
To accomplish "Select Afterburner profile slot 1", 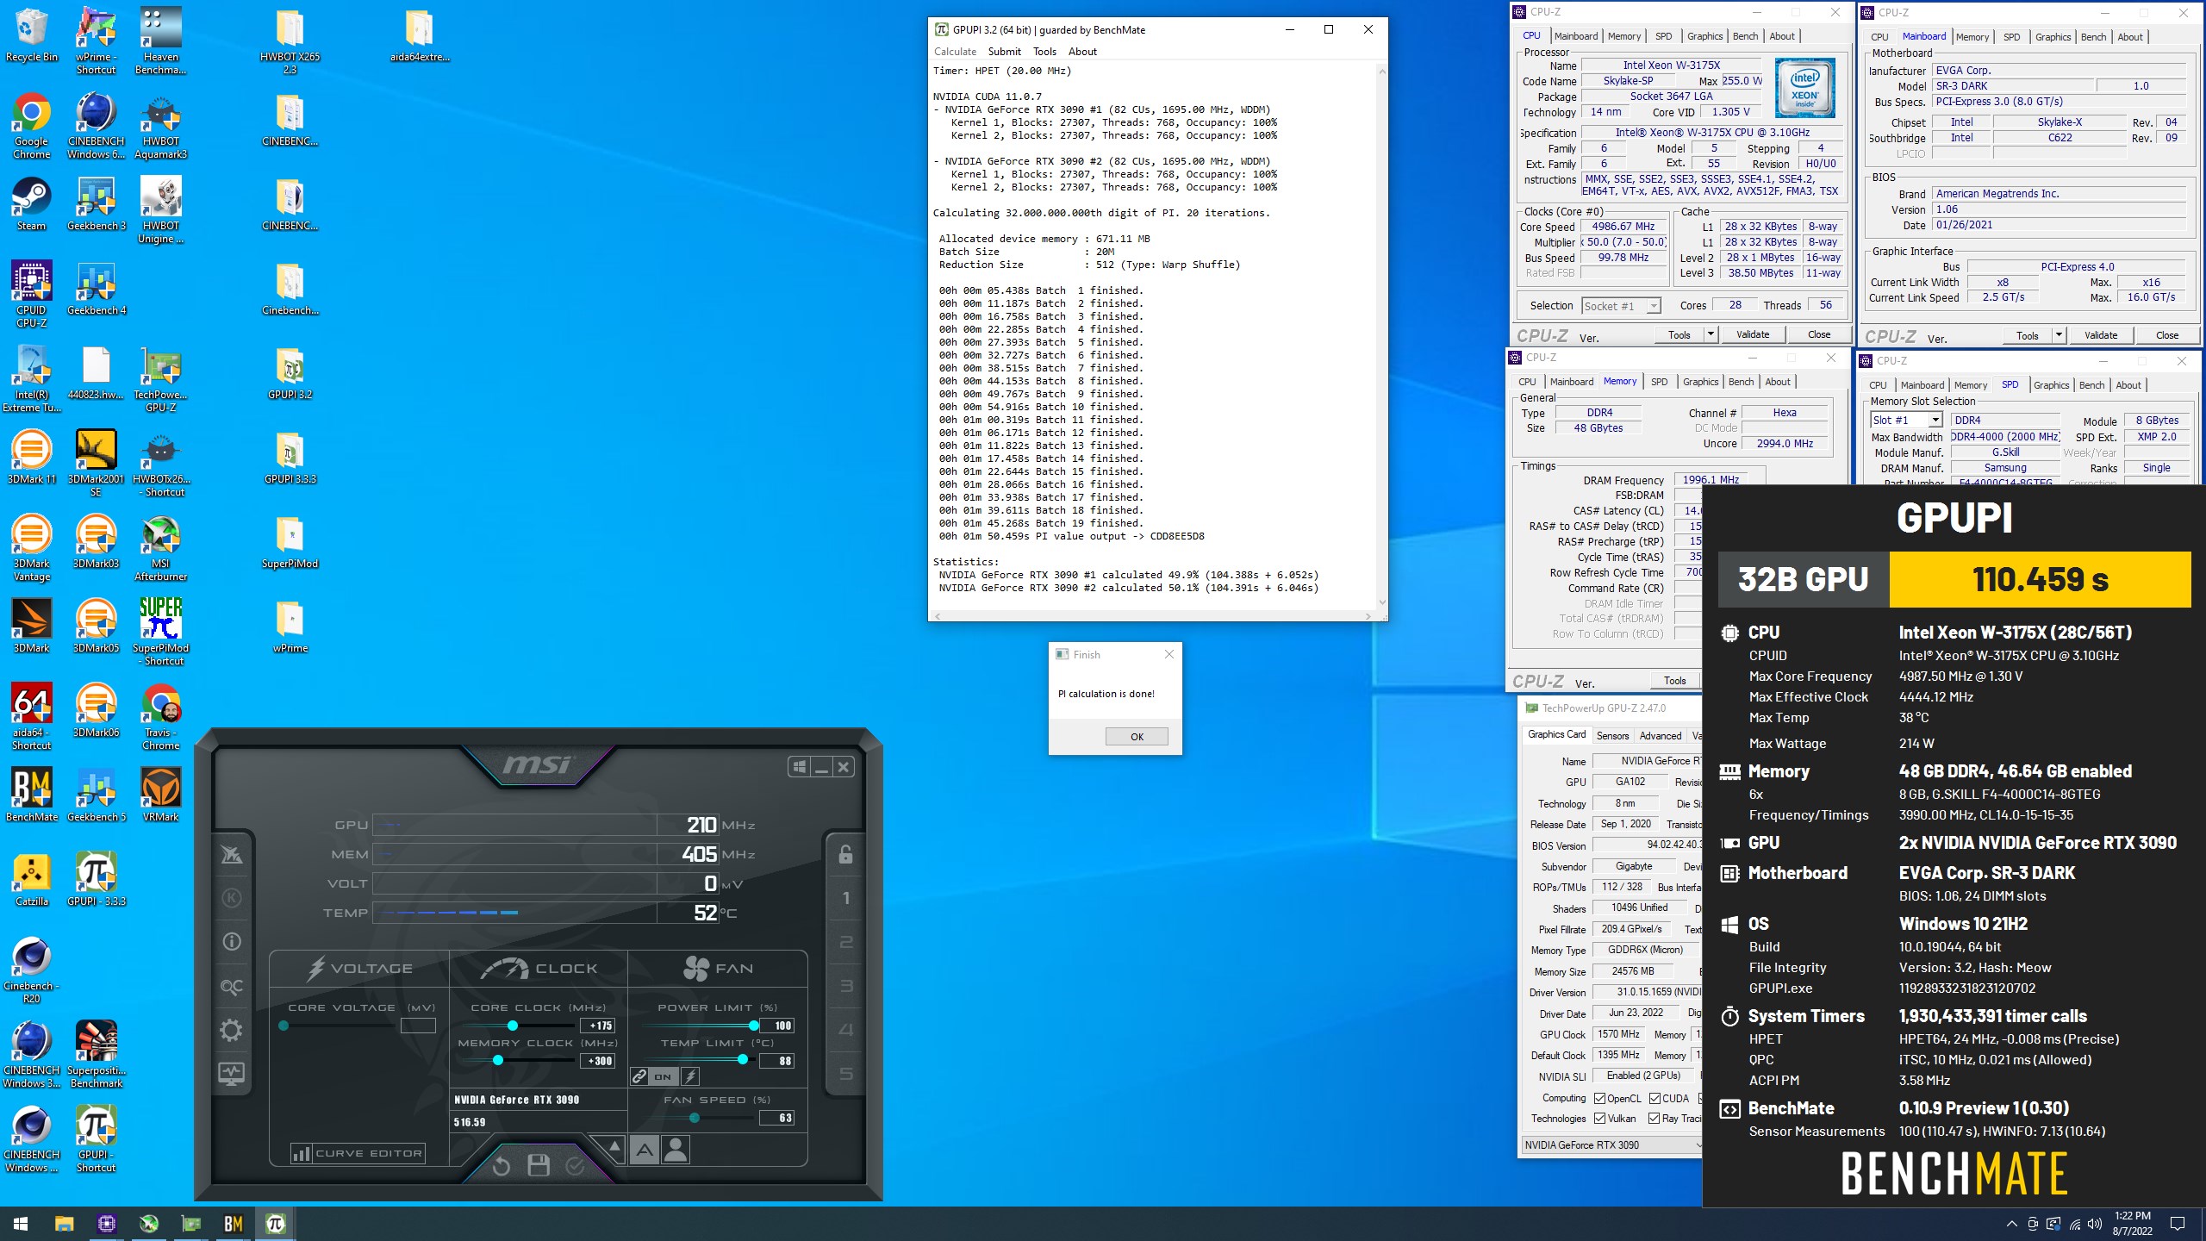I will [845, 898].
